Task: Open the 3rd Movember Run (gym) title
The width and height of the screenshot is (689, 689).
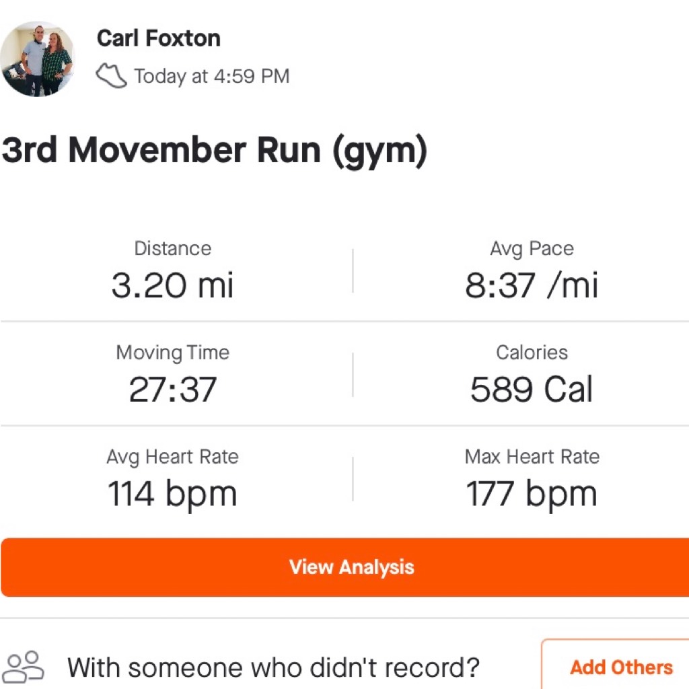Action: point(215,150)
